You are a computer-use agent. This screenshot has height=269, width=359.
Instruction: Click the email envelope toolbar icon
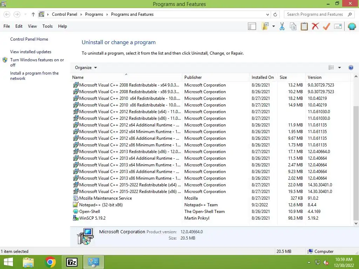(x=338, y=26)
